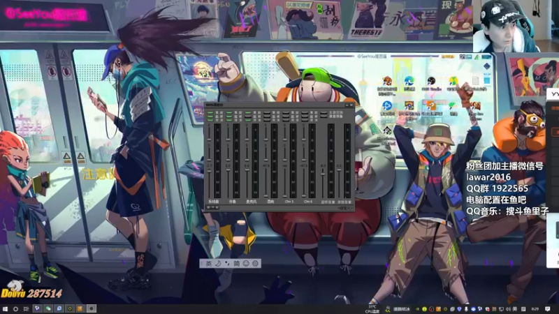
Task: Open the blank file icon on desktop
Action: click(475, 80)
